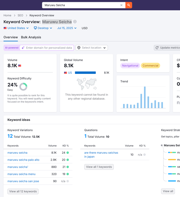This screenshot has height=197, width=180.
Task: Click the highlighted Maruwu Seicha title text
Action: click(x=57, y=22)
